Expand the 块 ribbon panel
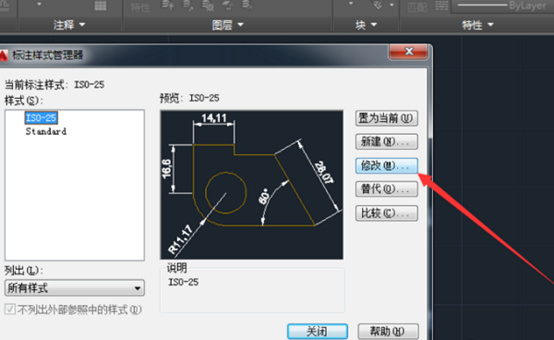Screen dimensions: 554x340 coord(366,25)
